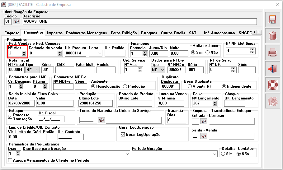This screenshot has width=283, height=170.
Task: Toggle Processa Transação checkbox
Action: point(10,117)
